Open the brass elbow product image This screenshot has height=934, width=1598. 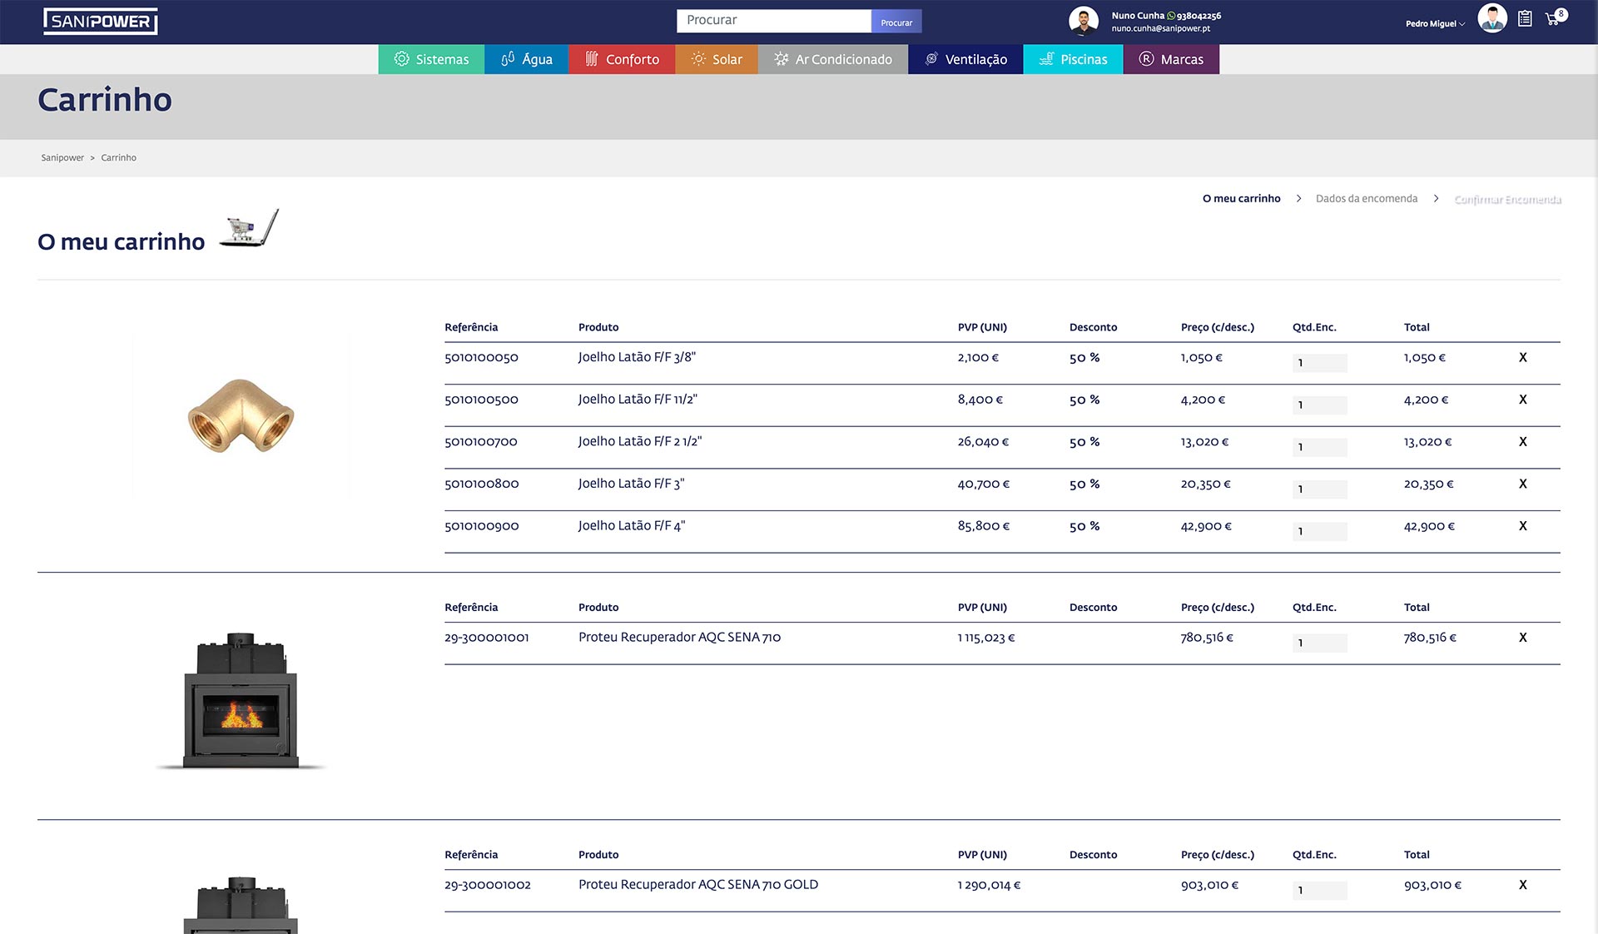(241, 415)
